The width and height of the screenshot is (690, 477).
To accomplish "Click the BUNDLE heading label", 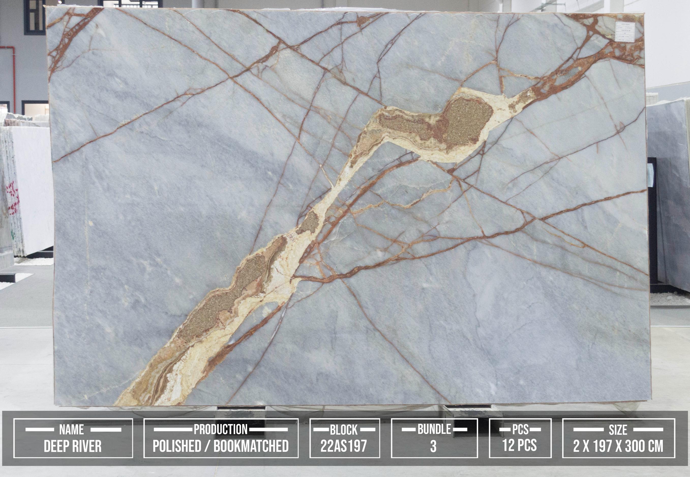I will 434,429.
